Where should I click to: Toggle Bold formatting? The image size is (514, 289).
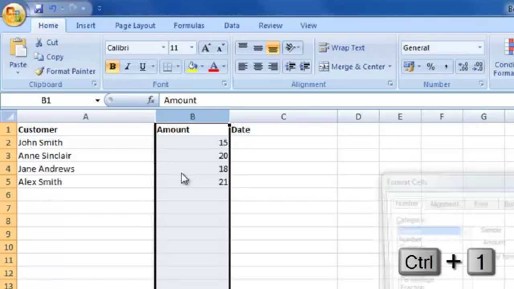click(112, 67)
